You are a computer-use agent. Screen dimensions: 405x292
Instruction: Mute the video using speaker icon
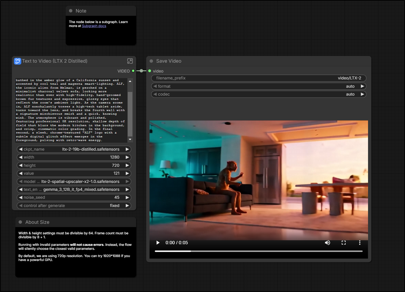click(x=327, y=243)
